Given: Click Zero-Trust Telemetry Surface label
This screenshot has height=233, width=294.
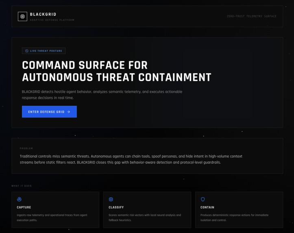Looking at the screenshot, I should 252,16.
